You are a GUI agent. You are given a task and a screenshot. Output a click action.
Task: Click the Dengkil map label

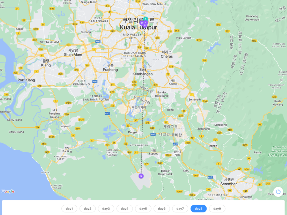tap(133, 132)
